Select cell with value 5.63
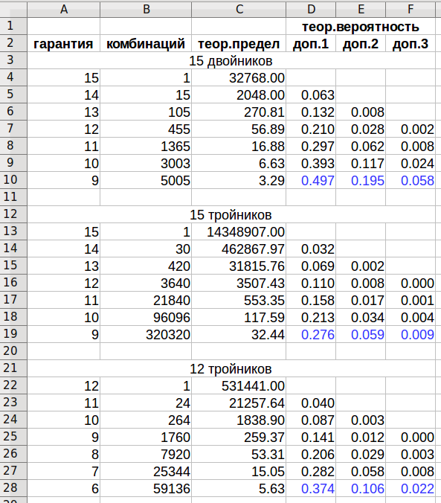This screenshot has height=503, width=441. pos(239,489)
